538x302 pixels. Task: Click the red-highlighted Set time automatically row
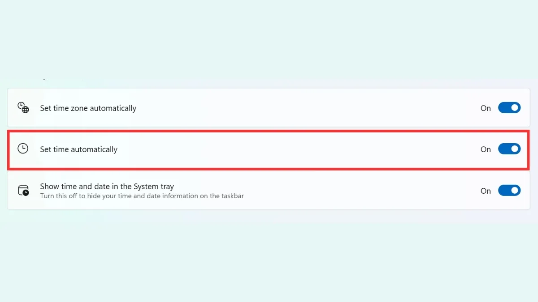click(x=269, y=149)
